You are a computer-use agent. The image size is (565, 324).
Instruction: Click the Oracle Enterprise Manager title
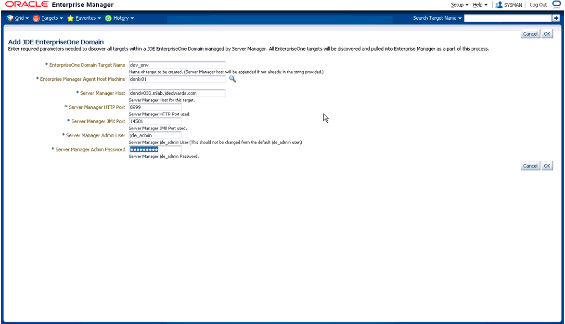tap(60, 4)
